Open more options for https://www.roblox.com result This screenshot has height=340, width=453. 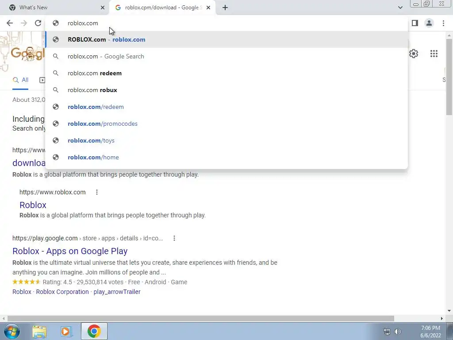(x=97, y=192)
